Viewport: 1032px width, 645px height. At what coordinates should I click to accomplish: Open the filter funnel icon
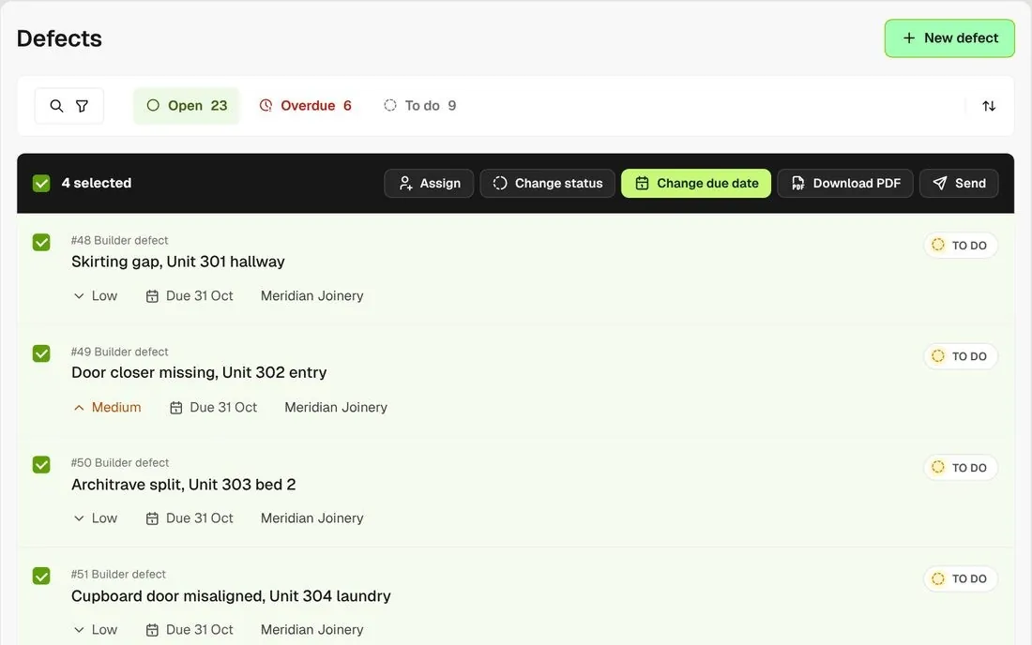click(x=82, y=106)
